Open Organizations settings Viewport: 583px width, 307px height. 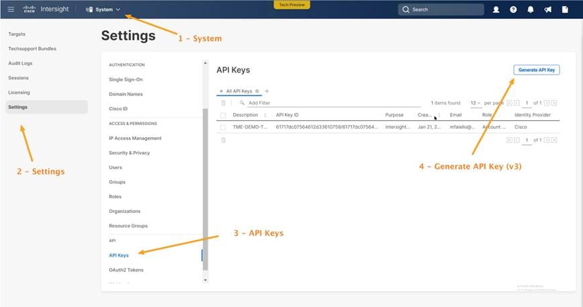click(124, 211)
